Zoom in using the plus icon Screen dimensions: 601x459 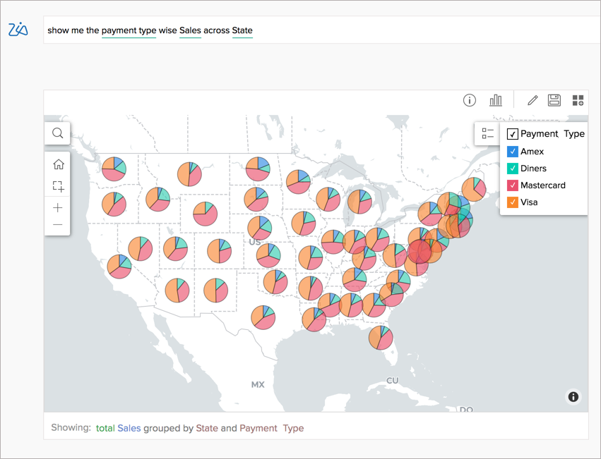point(57,207)
